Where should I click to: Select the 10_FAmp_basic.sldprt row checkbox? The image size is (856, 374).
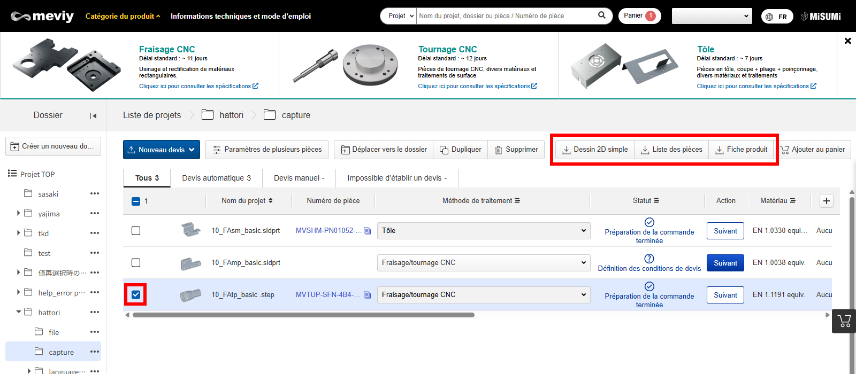tap(136, 263)
